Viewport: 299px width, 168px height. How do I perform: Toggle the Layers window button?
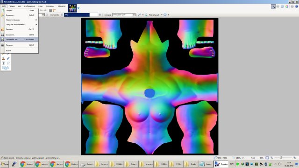point(282,7)
